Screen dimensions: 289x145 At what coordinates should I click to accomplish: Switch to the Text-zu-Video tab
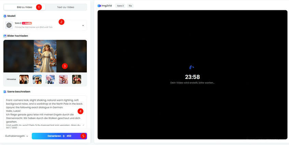click(65, 7)
